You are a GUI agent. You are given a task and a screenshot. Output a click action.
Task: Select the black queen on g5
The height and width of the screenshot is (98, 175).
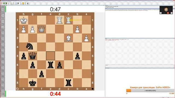[x=33, y=56]
